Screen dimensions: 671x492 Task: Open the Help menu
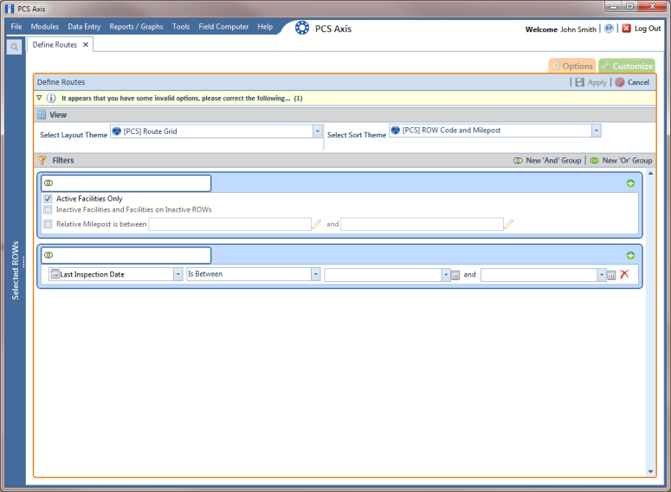click(265, 27)
